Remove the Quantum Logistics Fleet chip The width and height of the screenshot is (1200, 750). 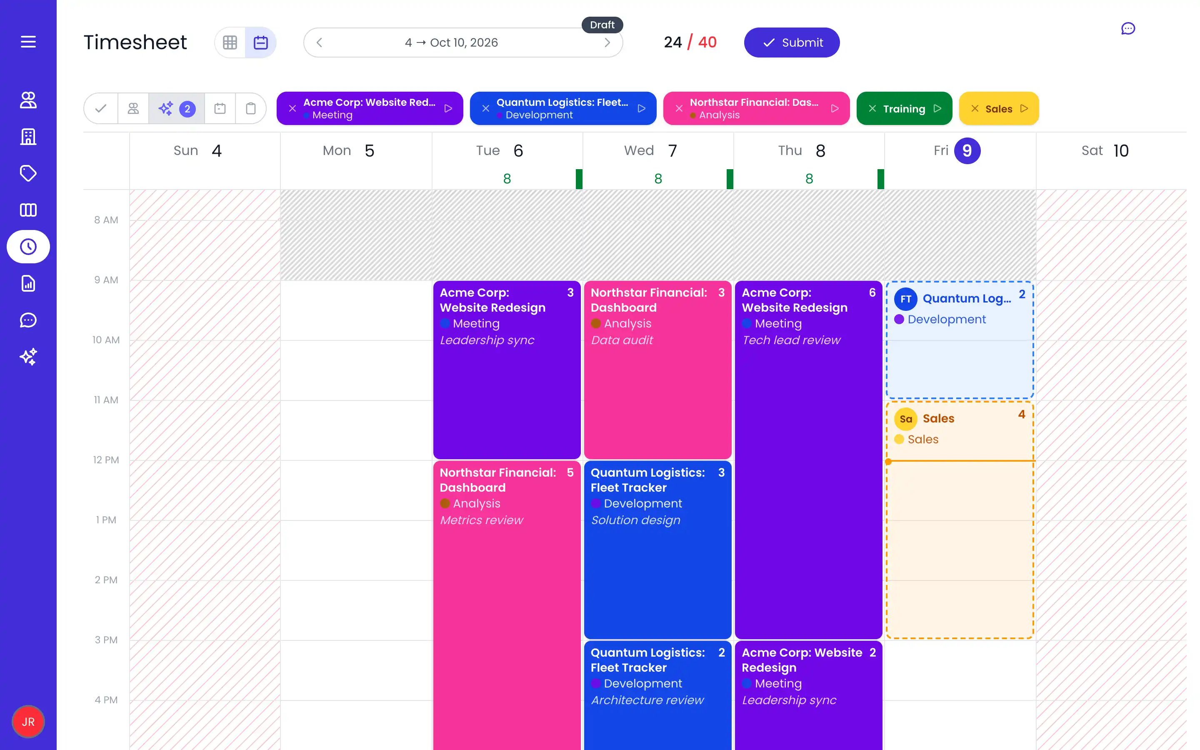click(x=486, y=109)
